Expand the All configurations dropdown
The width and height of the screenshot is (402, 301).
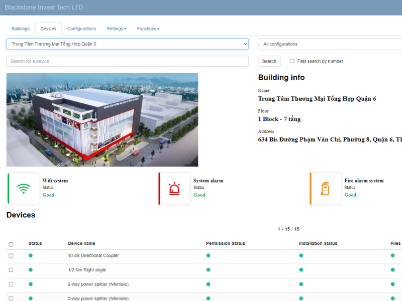pyautogui.click(x=330, y=44)
